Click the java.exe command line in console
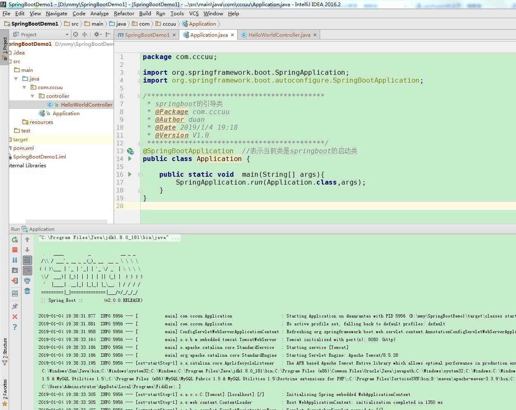 [109, 237]
